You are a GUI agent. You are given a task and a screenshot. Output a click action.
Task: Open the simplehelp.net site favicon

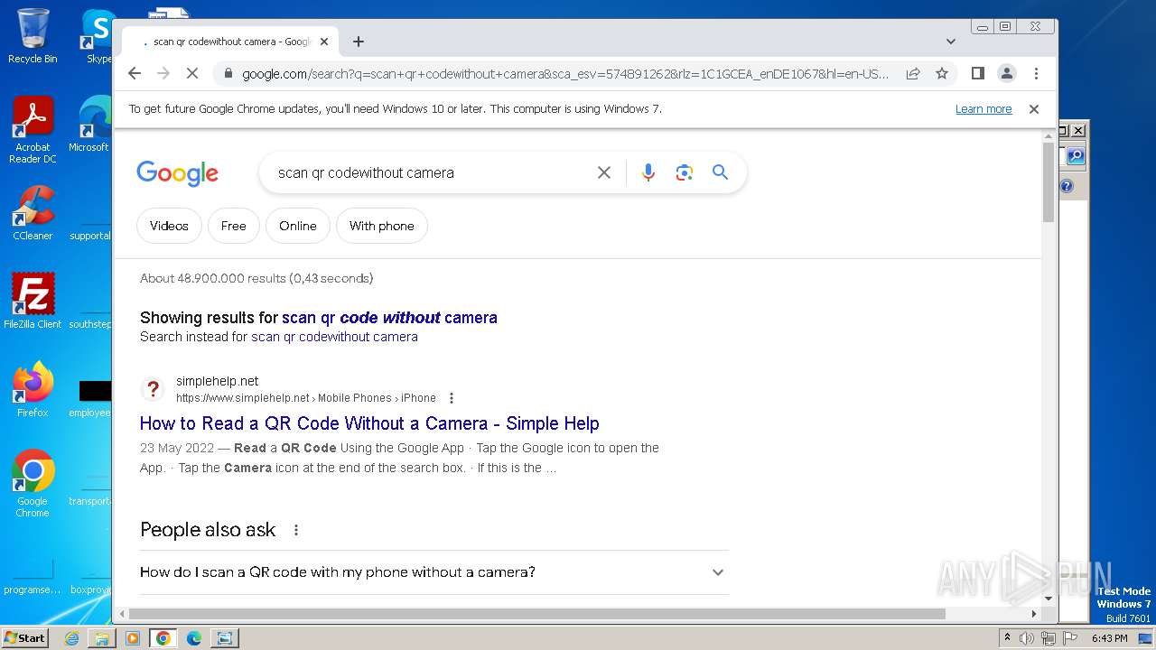(x=154, y=389)
